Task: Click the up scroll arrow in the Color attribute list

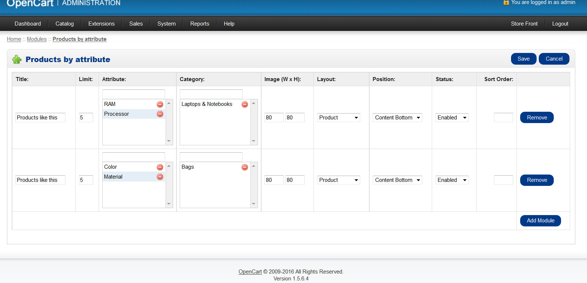Action: click(x=169, y=166)
